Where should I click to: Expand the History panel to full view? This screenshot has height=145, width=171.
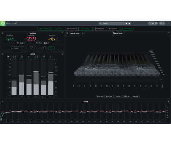coord(169,101)
